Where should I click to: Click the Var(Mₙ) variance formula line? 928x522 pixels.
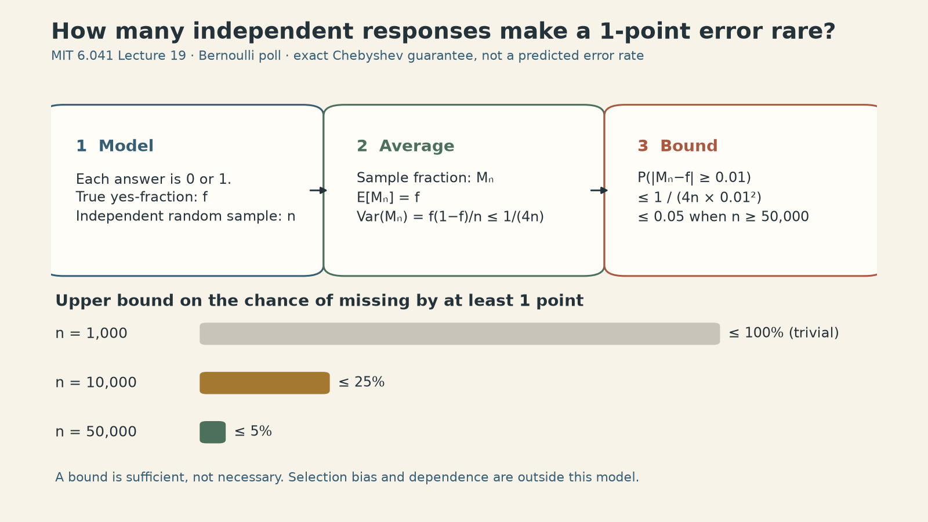pos(450,217)
